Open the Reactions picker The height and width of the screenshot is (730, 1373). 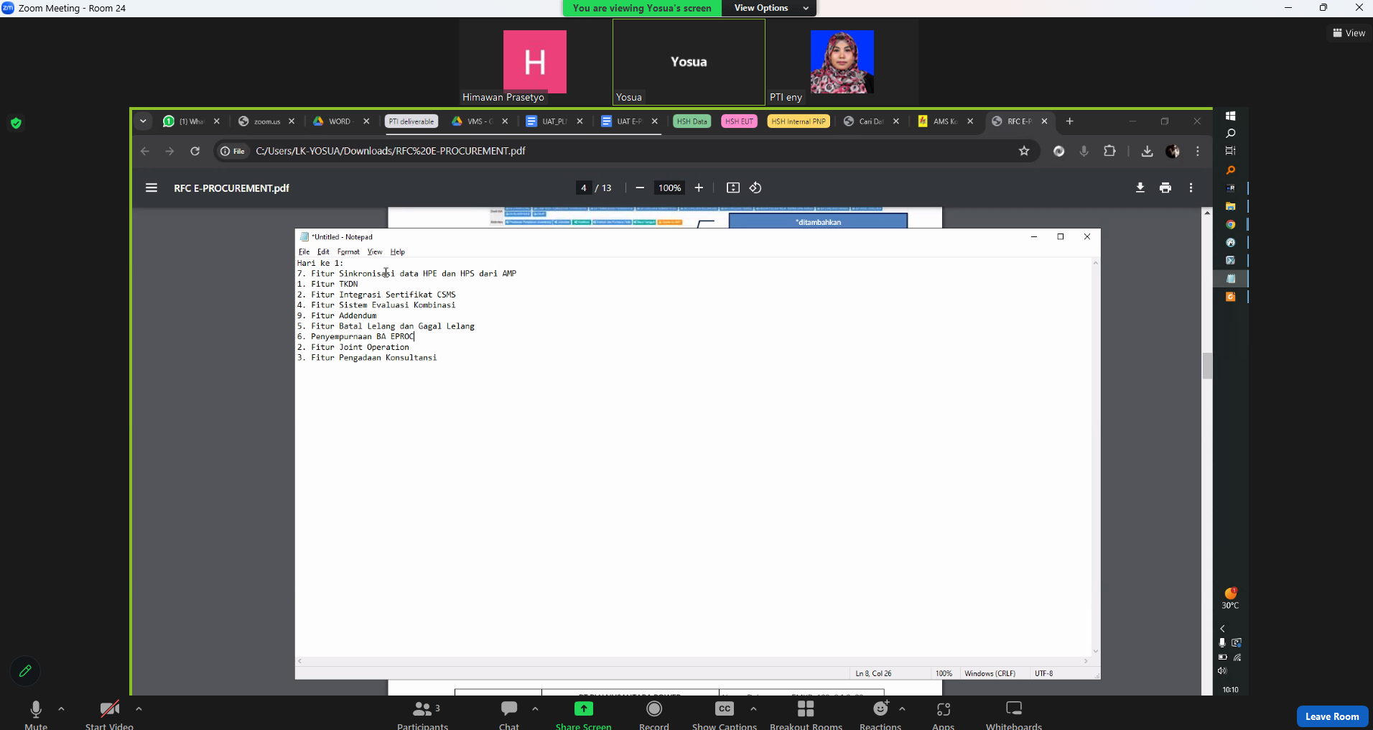[x=880, y=711]
